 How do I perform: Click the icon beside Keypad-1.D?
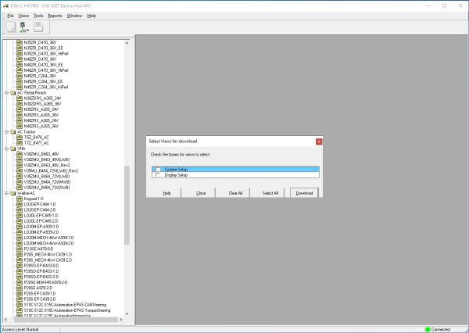coord(20,199)
